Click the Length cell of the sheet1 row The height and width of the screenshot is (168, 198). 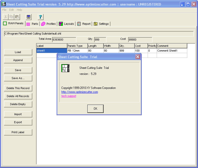pos(95,51)
